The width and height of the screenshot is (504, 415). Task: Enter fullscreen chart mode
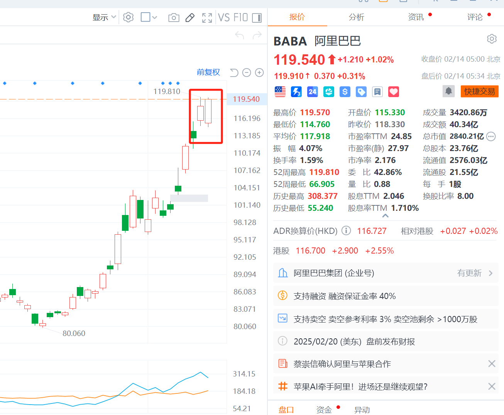(x=207, y=18)
